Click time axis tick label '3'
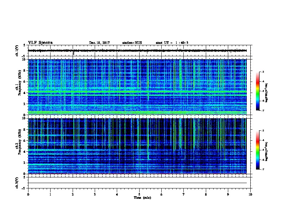Image resolution: width=282 pixels, height=218 pixels. tap(95, 194)
